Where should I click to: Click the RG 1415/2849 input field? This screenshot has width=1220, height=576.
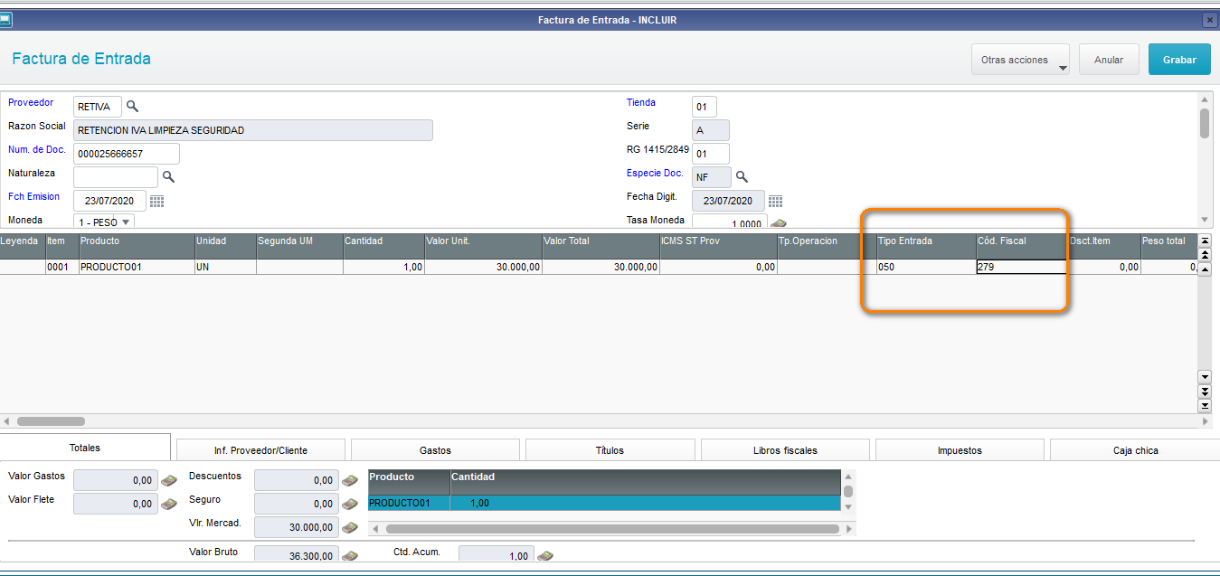pos(710,154)
